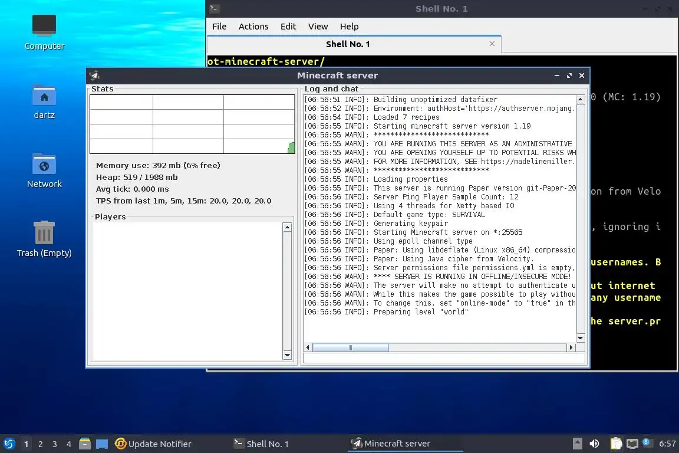This screenshot has width=679, height=453.
Task: Click the "SERVER IS RUNNING IN OFFLINE/INSECURE MODE!" warning
Action: tap(482, 277)
